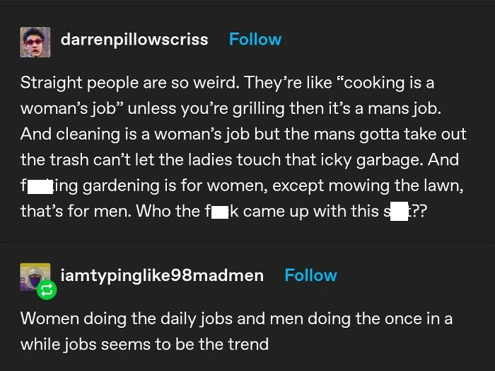495x371 pixels.
Task: Click the reply line "Women doing the daily jobs"
Action: click(x=236, y=319)
